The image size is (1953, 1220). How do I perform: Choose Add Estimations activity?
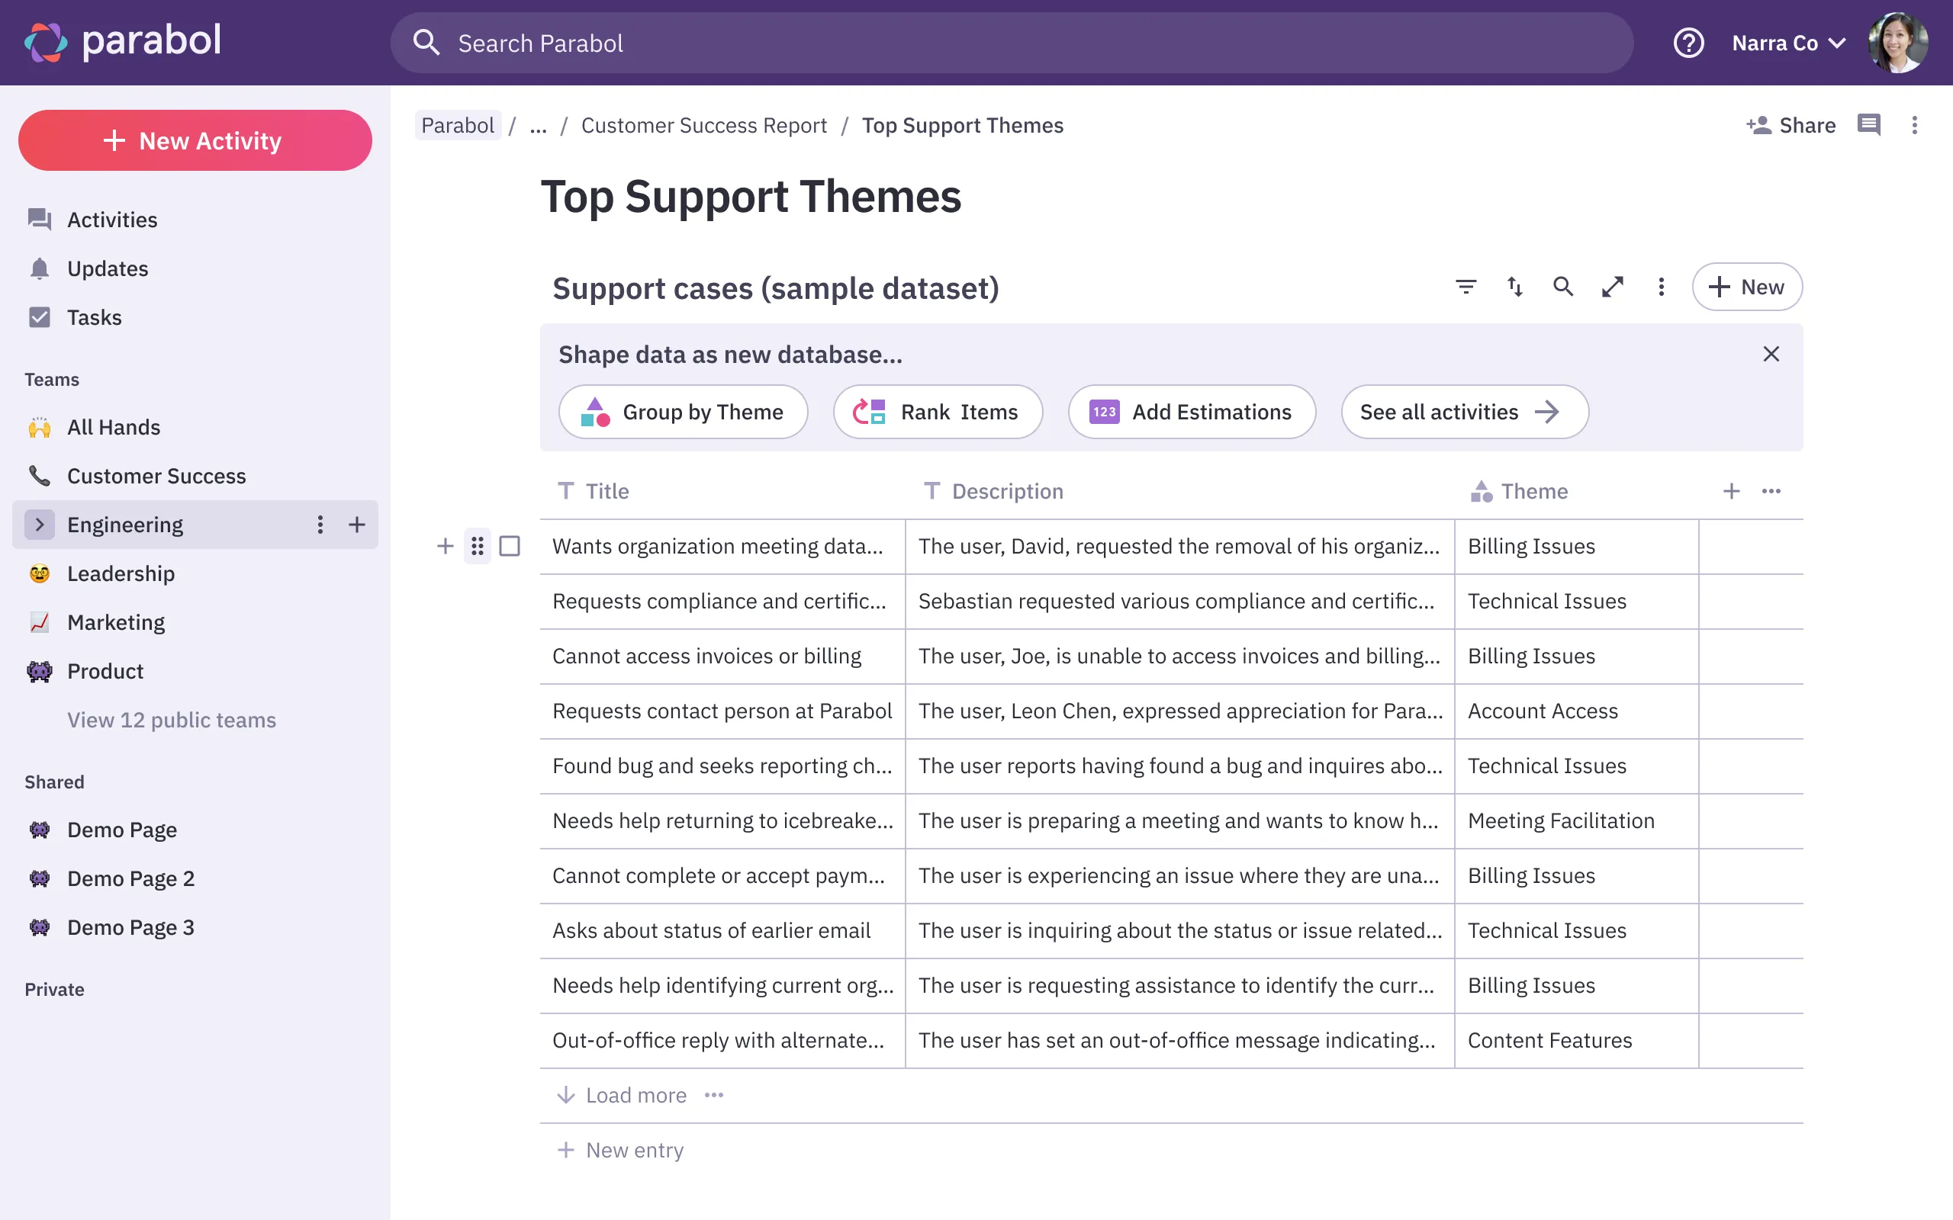(x=1191, y=412)
